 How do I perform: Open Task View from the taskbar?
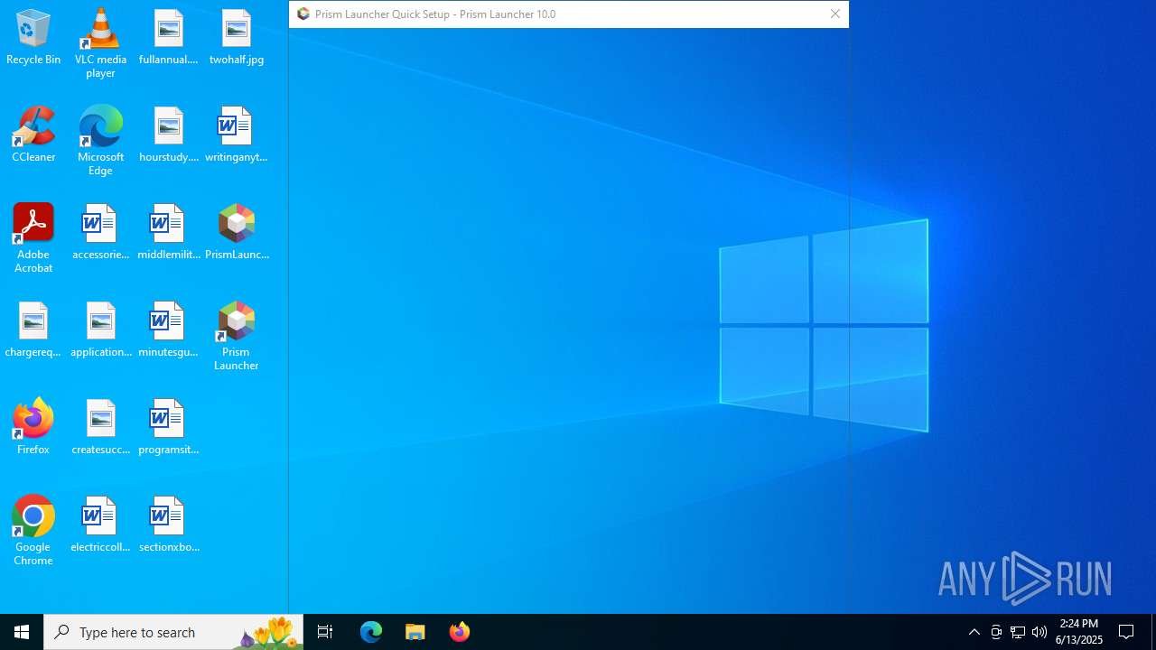pos(325,632)
